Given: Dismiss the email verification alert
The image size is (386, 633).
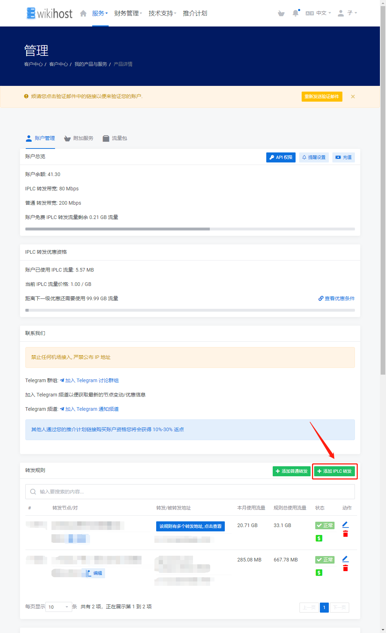Looking at the screenshot, I should point(353,97).
